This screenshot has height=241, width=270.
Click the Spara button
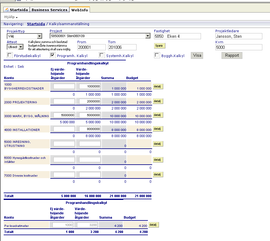(160, 46)
